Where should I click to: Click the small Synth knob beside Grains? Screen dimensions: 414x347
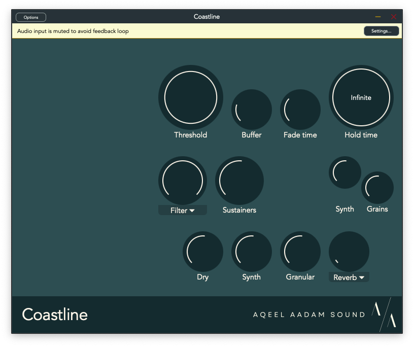[345, 172]
